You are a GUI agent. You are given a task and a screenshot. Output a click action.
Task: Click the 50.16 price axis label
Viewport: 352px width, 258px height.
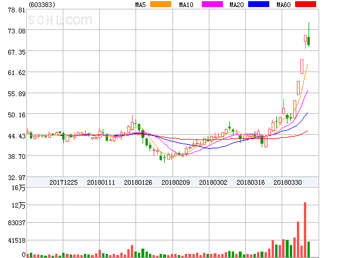(16, 115)
